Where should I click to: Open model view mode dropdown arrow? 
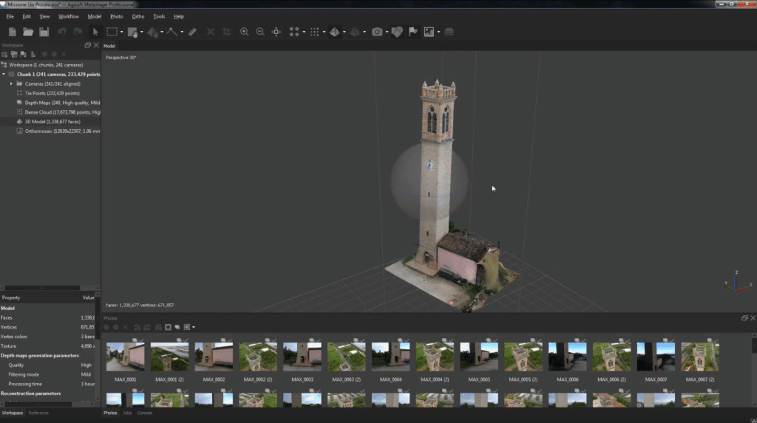(344, 32)
